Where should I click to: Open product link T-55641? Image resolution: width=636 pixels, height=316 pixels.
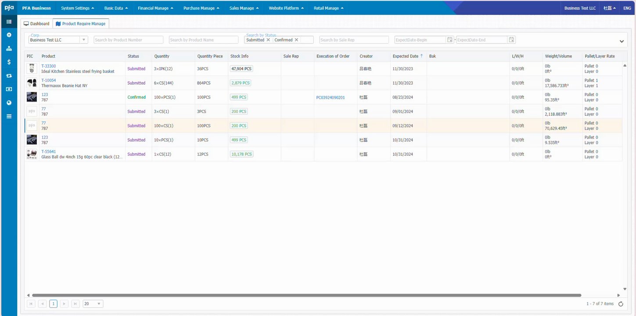point(49,151)
